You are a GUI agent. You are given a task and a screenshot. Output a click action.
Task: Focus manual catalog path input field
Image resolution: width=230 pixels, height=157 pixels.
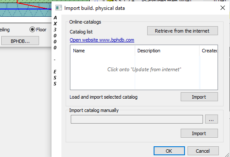point(137,119)
